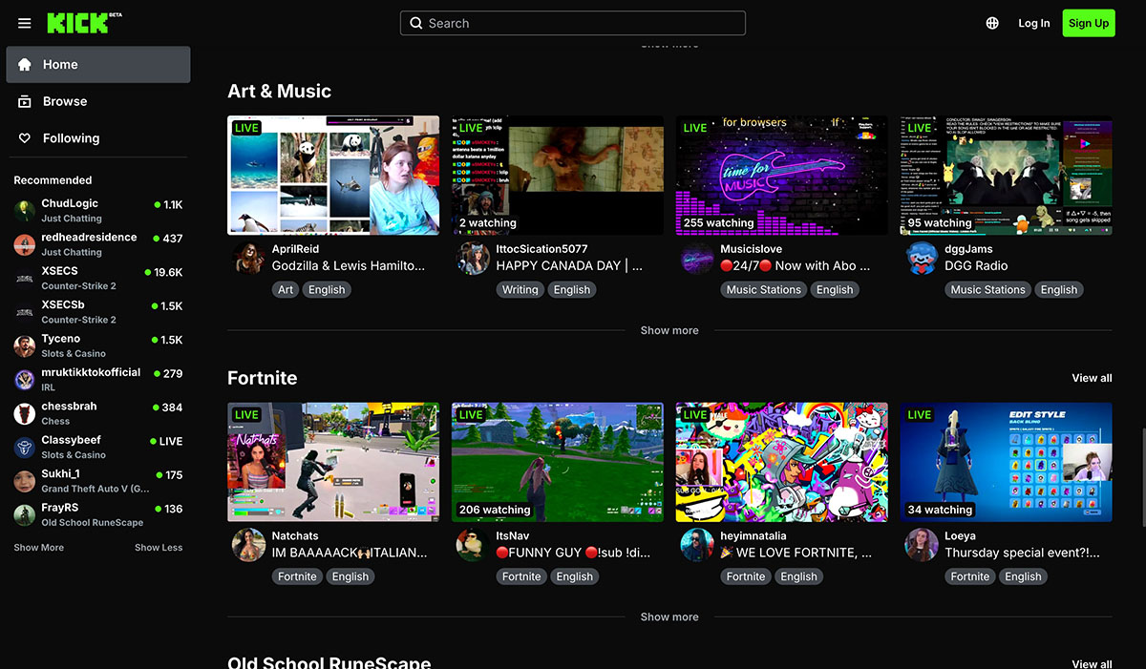The image size is (1146, 669).
Task: Click the Sign Up button
Action: (1089, 23)
